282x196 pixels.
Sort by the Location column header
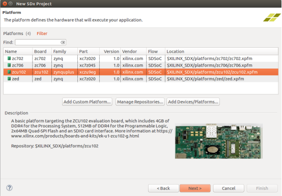point(221,51)
